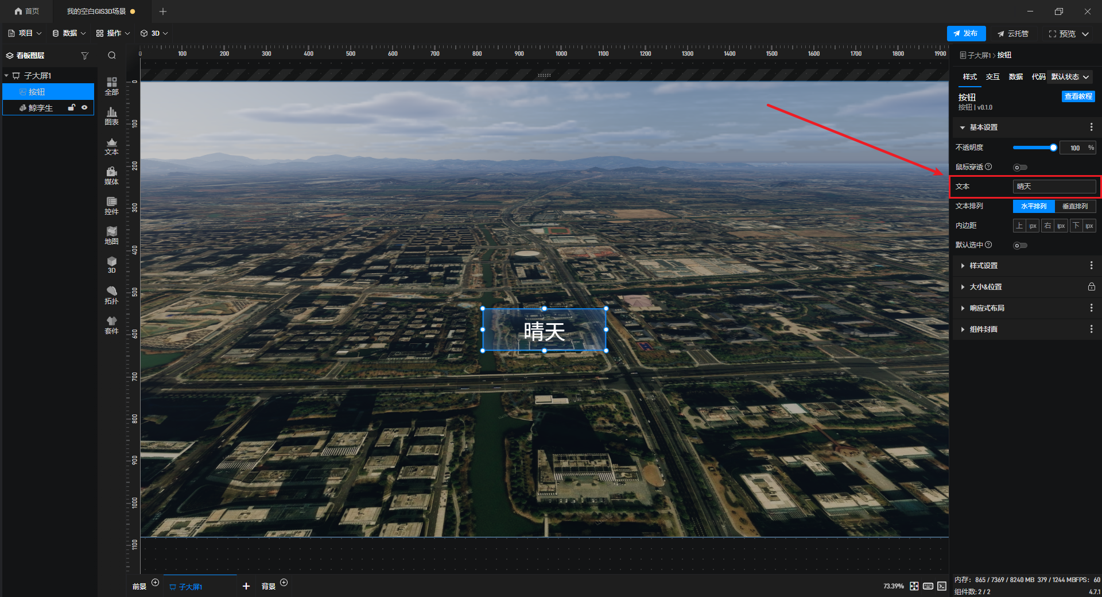Open the 默认状态 state dropdown
1102x597 pixels.
1070,77
